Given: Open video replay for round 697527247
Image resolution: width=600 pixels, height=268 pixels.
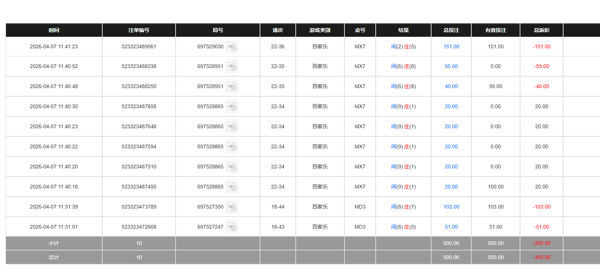Looking at the screenshot, I should [x=232, y=227].
